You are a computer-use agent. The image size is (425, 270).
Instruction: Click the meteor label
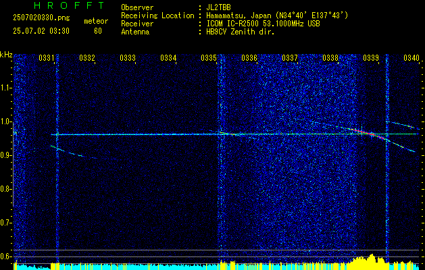[x=96, y=21]
